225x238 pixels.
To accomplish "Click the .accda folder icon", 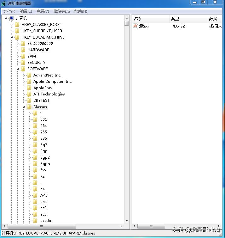I will coord(35,221).
